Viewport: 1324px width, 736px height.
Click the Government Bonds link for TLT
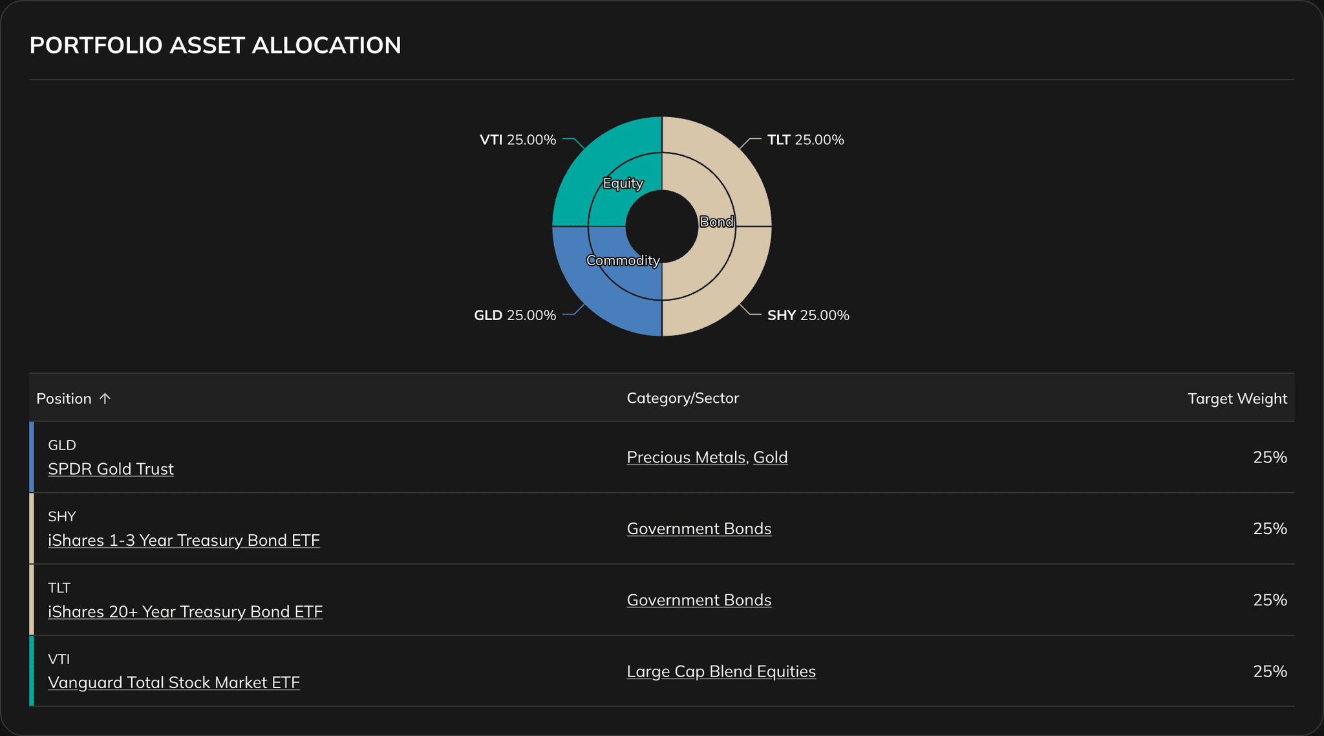coord(699,600)
